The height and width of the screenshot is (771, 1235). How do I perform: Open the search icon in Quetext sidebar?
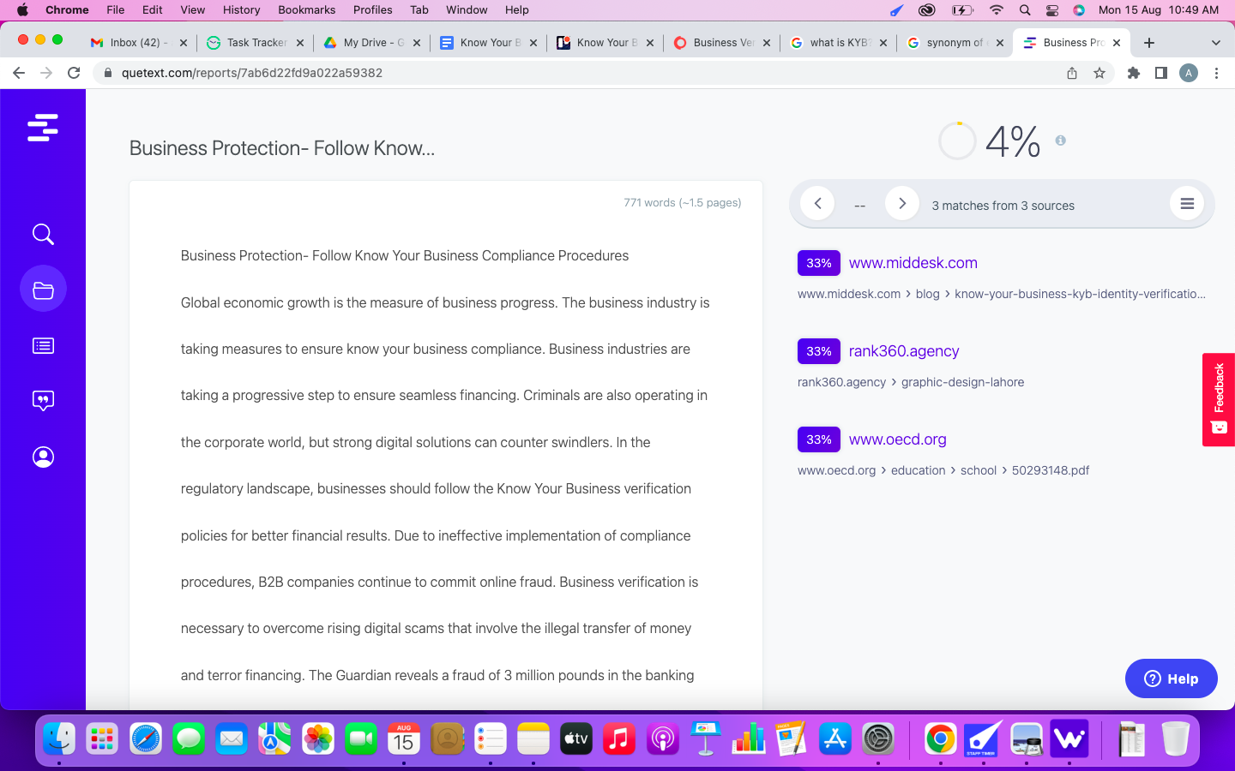click(43, 234)
